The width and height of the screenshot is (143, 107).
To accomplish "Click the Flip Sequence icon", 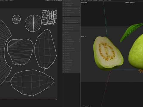I will point(63,65).
